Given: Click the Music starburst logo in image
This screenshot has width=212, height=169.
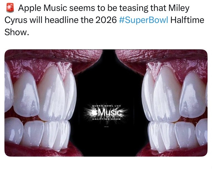Looking at the screenshot, I should [x=106, y=112].
